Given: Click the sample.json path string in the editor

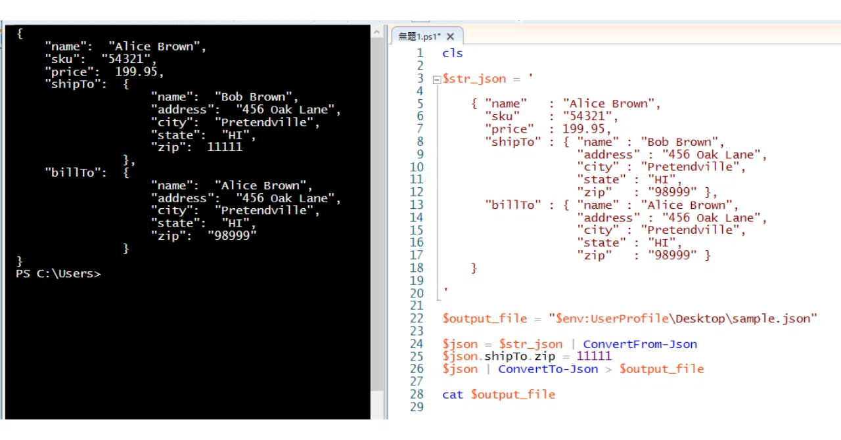Looking at the screenshot, I should tap(683, 319).
